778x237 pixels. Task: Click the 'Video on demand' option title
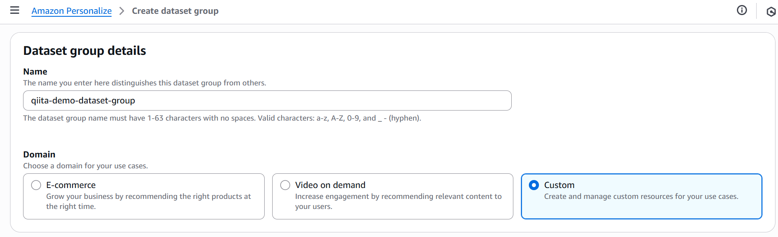pos(330,185)
